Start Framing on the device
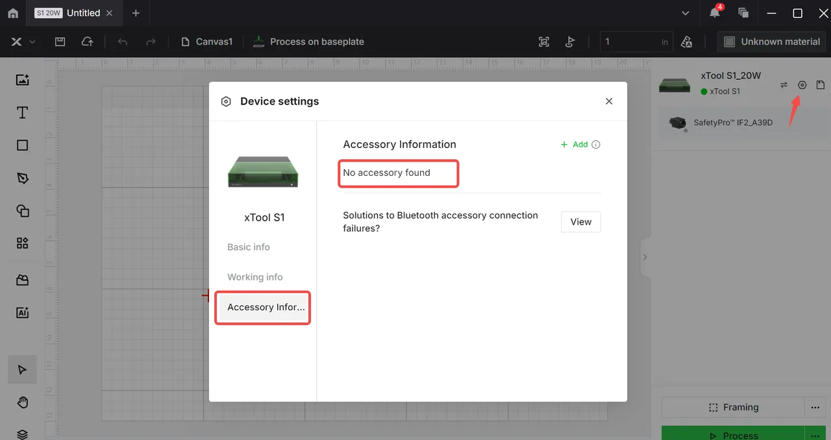The image size is (831, 440). [x=733, y=408]
